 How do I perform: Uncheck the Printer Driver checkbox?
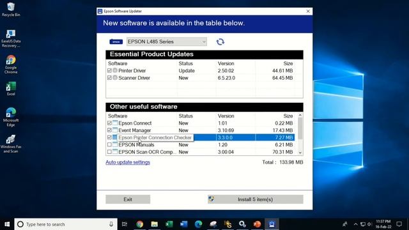pos(109,71)
